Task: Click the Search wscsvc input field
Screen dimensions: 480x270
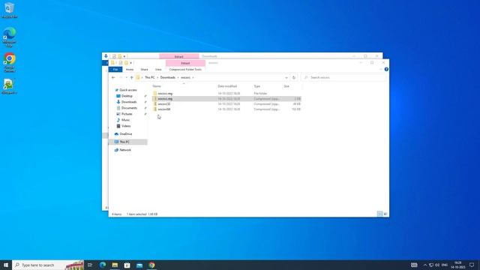Action: pos(344,78)
